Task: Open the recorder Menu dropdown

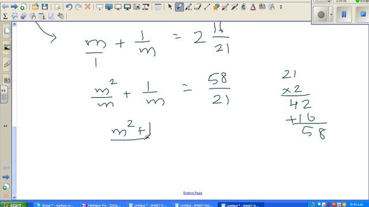Action: tap(322, 1)
